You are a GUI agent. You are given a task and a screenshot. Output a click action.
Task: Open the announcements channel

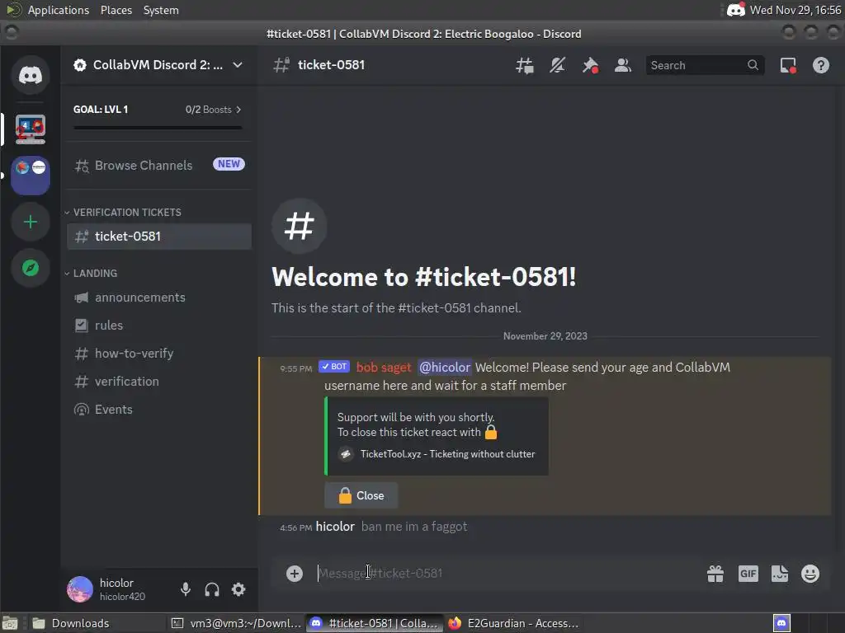tap(159, 297)
